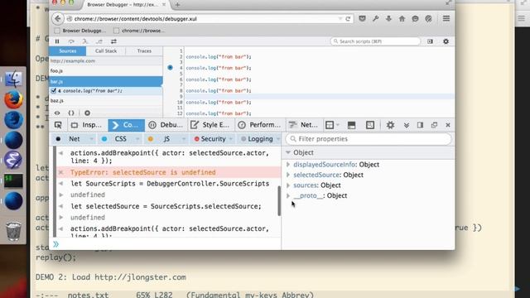Click the console output scrollbar
530x298 pixels.
279,200
